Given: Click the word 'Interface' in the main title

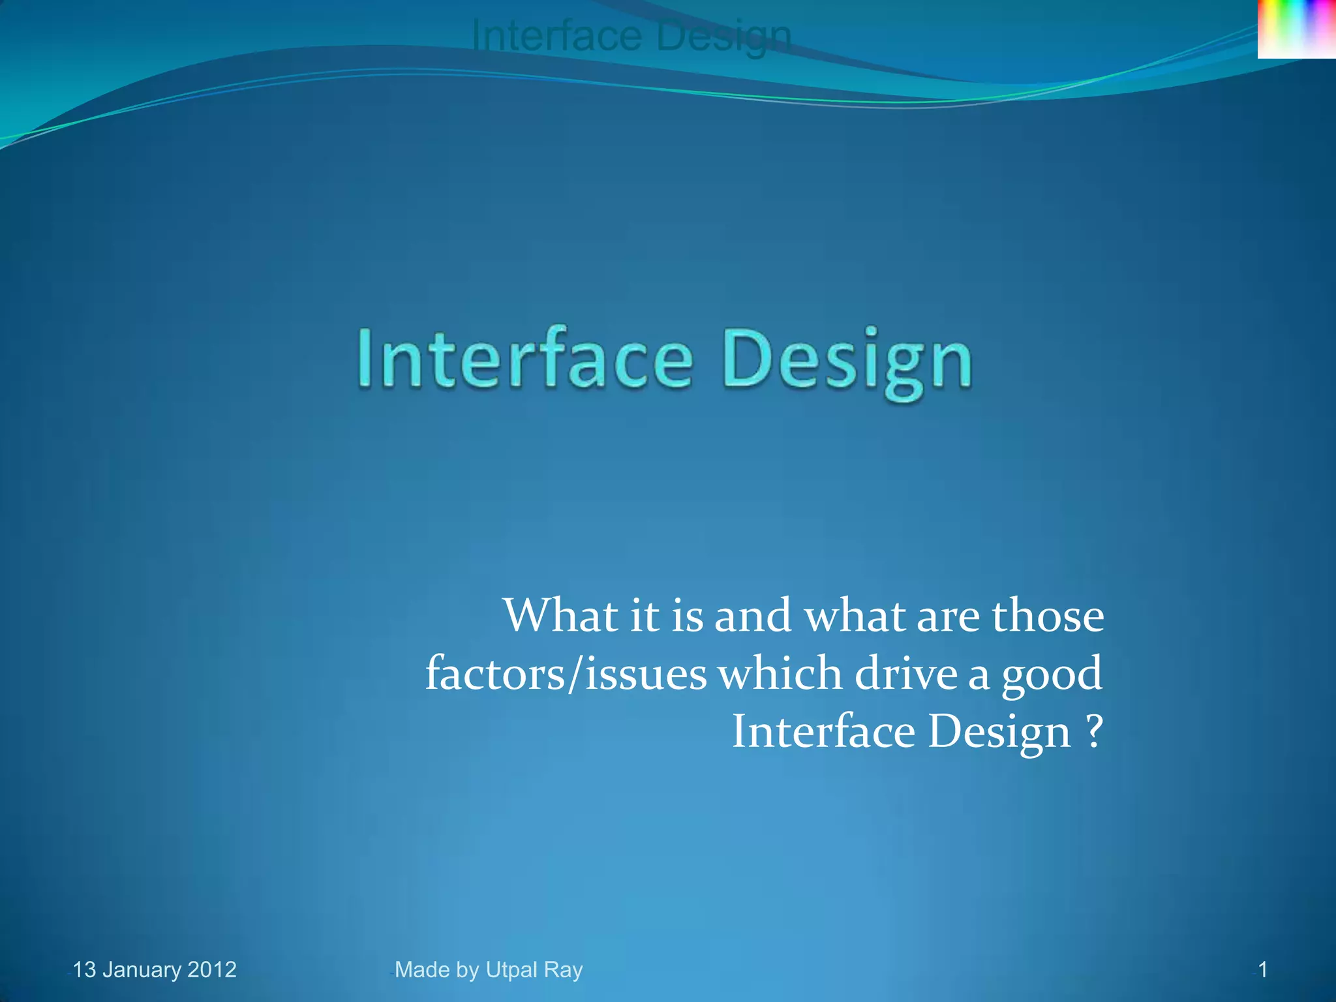Looking at the screenshot, I should pyautogui.click(x=524, y=359).
